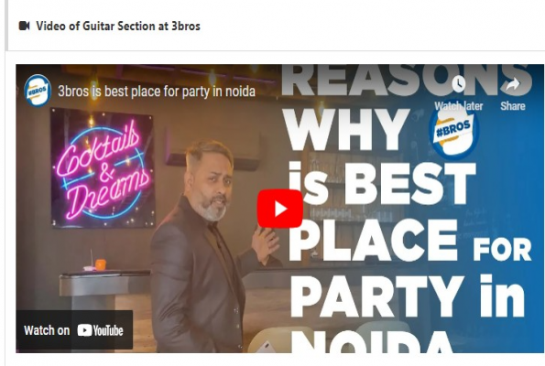Click the large 'PLACE' word in the overlay

click(373, 240)
